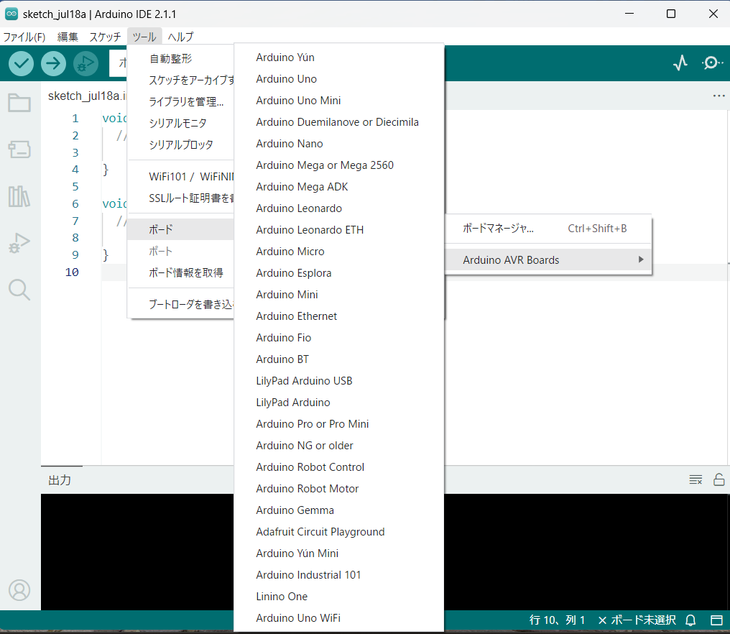Toggle the output scroll lock icon
Viewport: 730px width, 634px height.
tap(719, 479)
